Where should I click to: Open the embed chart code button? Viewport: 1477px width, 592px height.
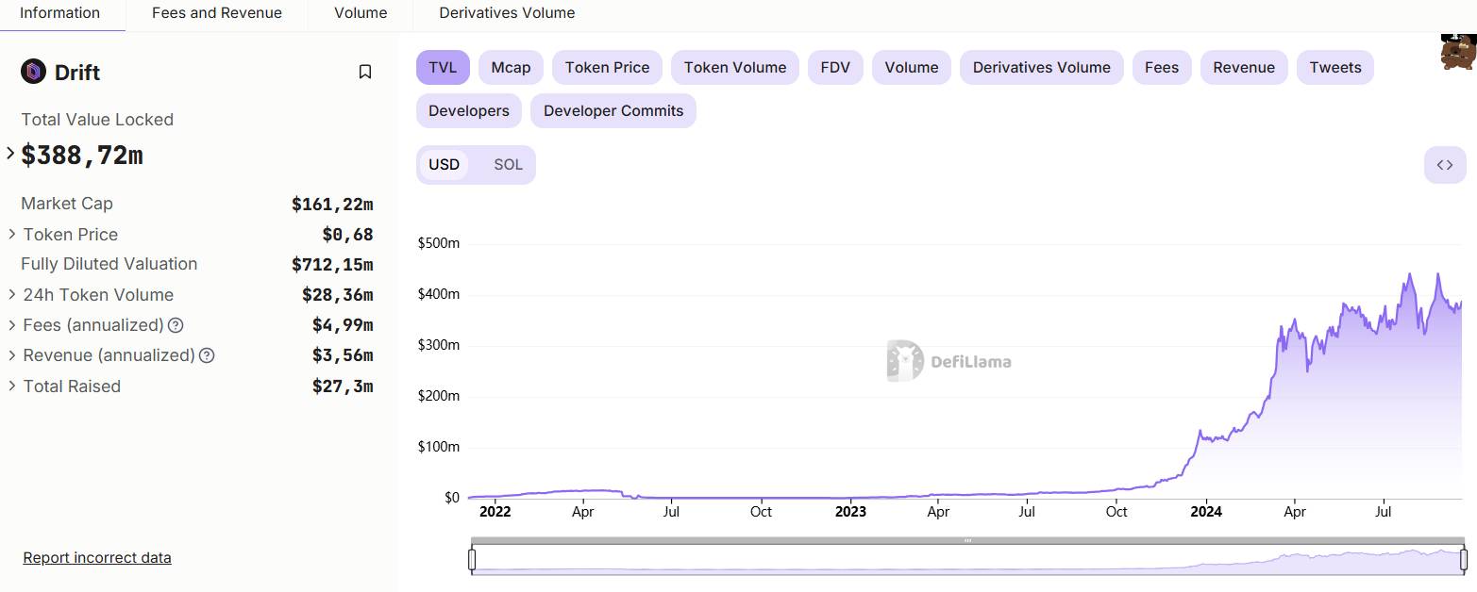click(x=1445, y=165)
